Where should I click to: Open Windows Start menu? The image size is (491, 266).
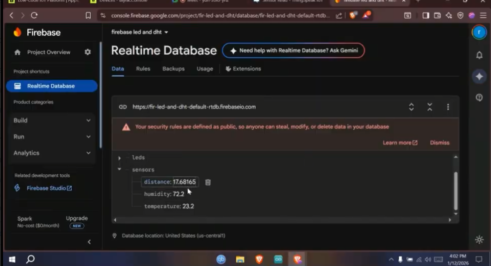coord(12,259)
